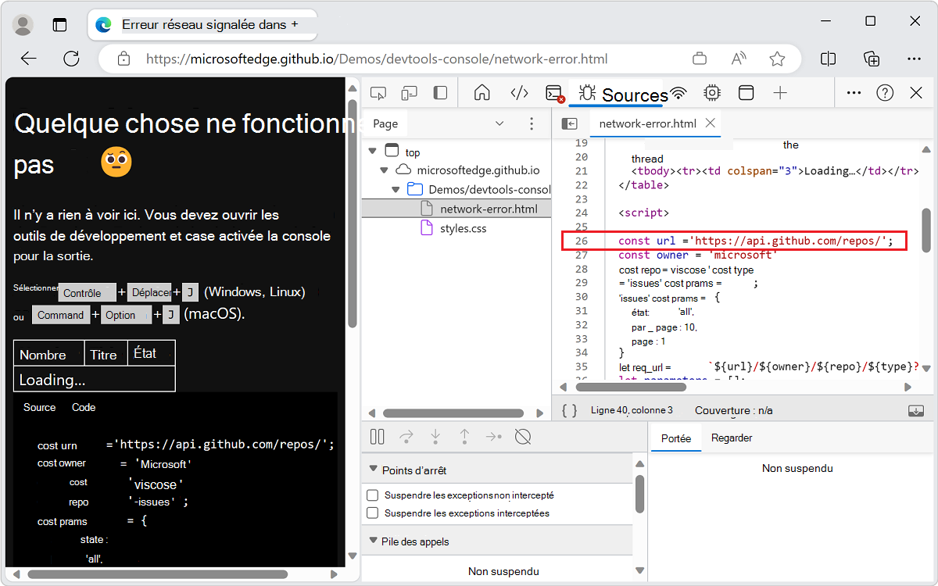Select network-error.html in the file tree
The height and width of the screenshot is (586, 938).
tap(485, 209)
